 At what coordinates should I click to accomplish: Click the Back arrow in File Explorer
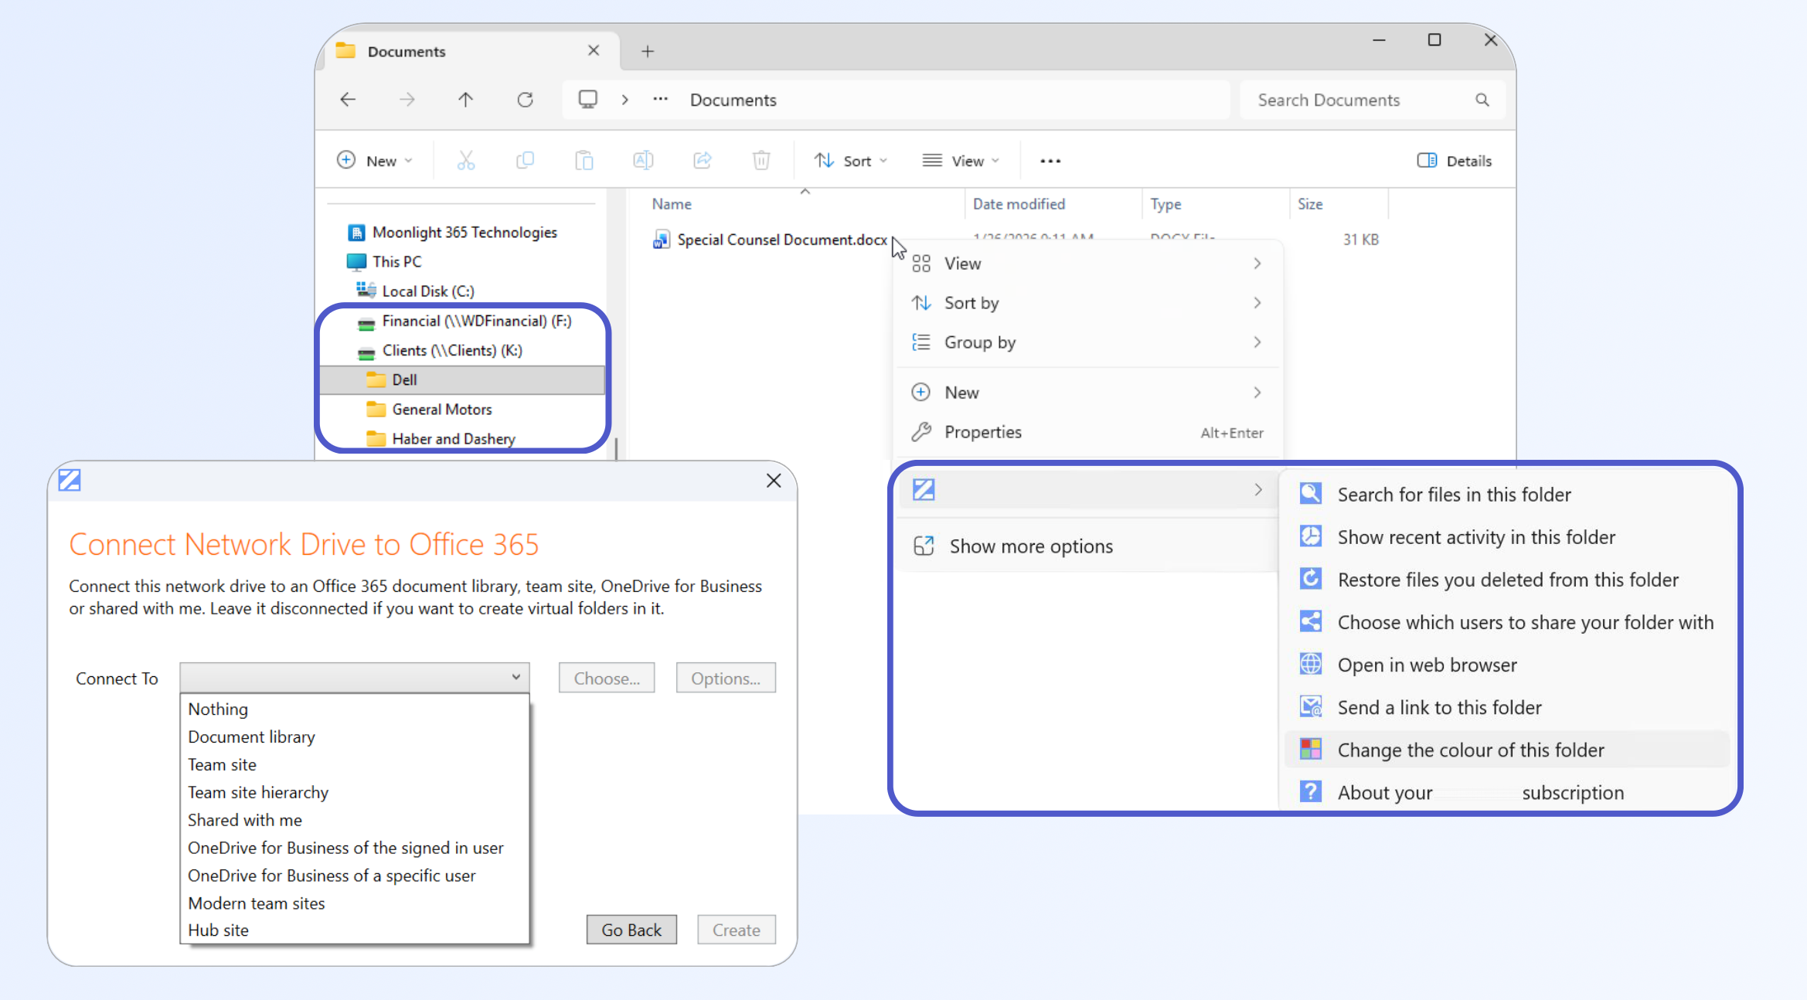coord(348,100)
